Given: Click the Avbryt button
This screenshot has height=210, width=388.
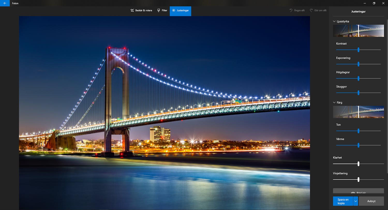Looking at the screenshot, I should pos(371,201).
